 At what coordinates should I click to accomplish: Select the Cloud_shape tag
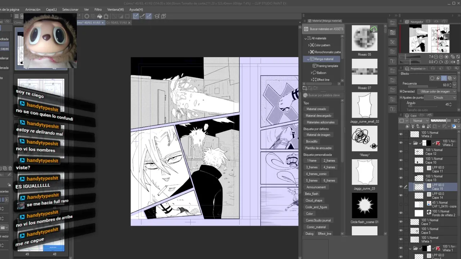point(314,200)
